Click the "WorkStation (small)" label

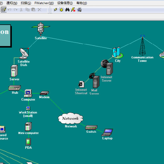pyautogui.click(x=28, y=114)
